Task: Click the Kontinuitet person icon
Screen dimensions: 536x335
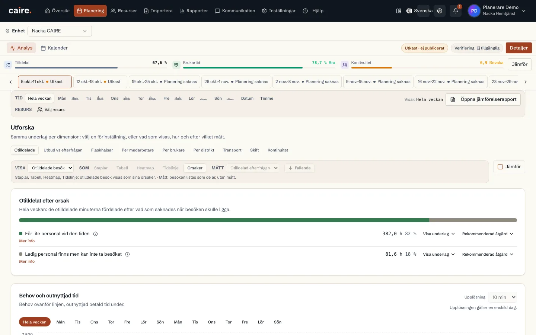Action: pos(345,65)
